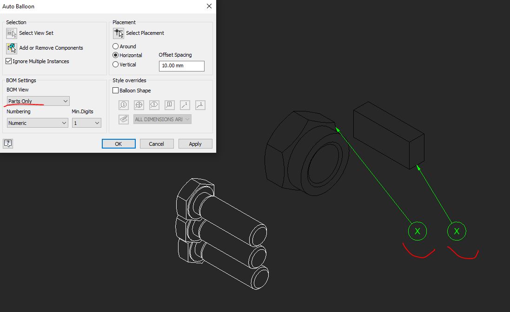This screenshot has width=510, height=312.
Task: Click the style edit pencil icon
Action: (x=123, y=119)
